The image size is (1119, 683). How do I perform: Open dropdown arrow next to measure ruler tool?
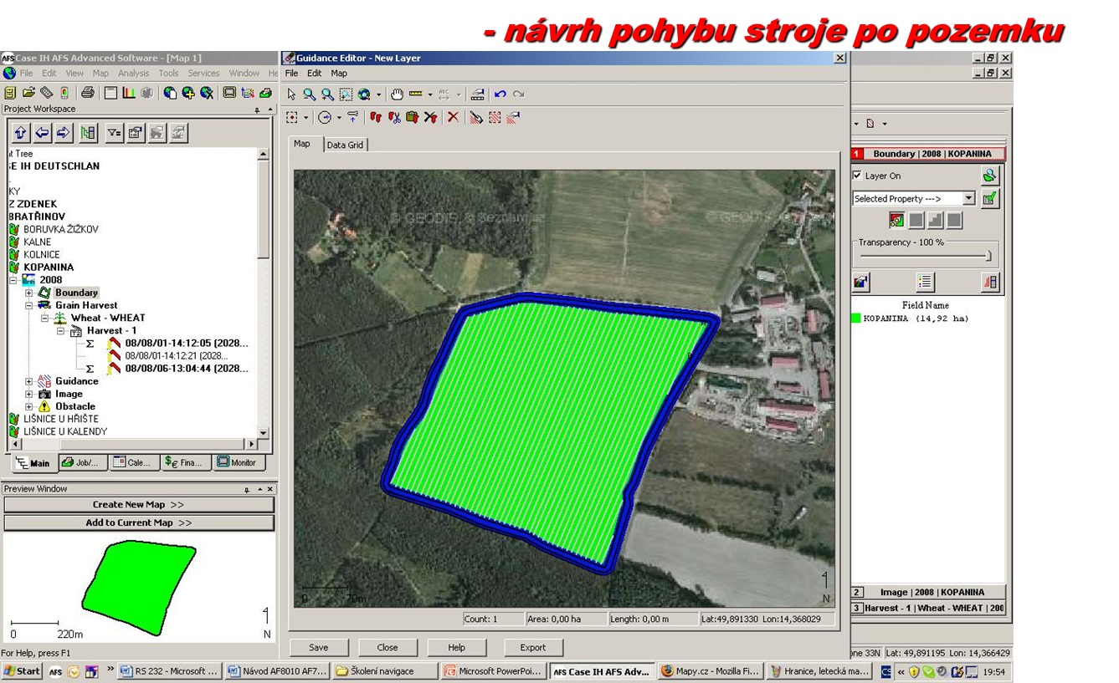pos(430,94)
